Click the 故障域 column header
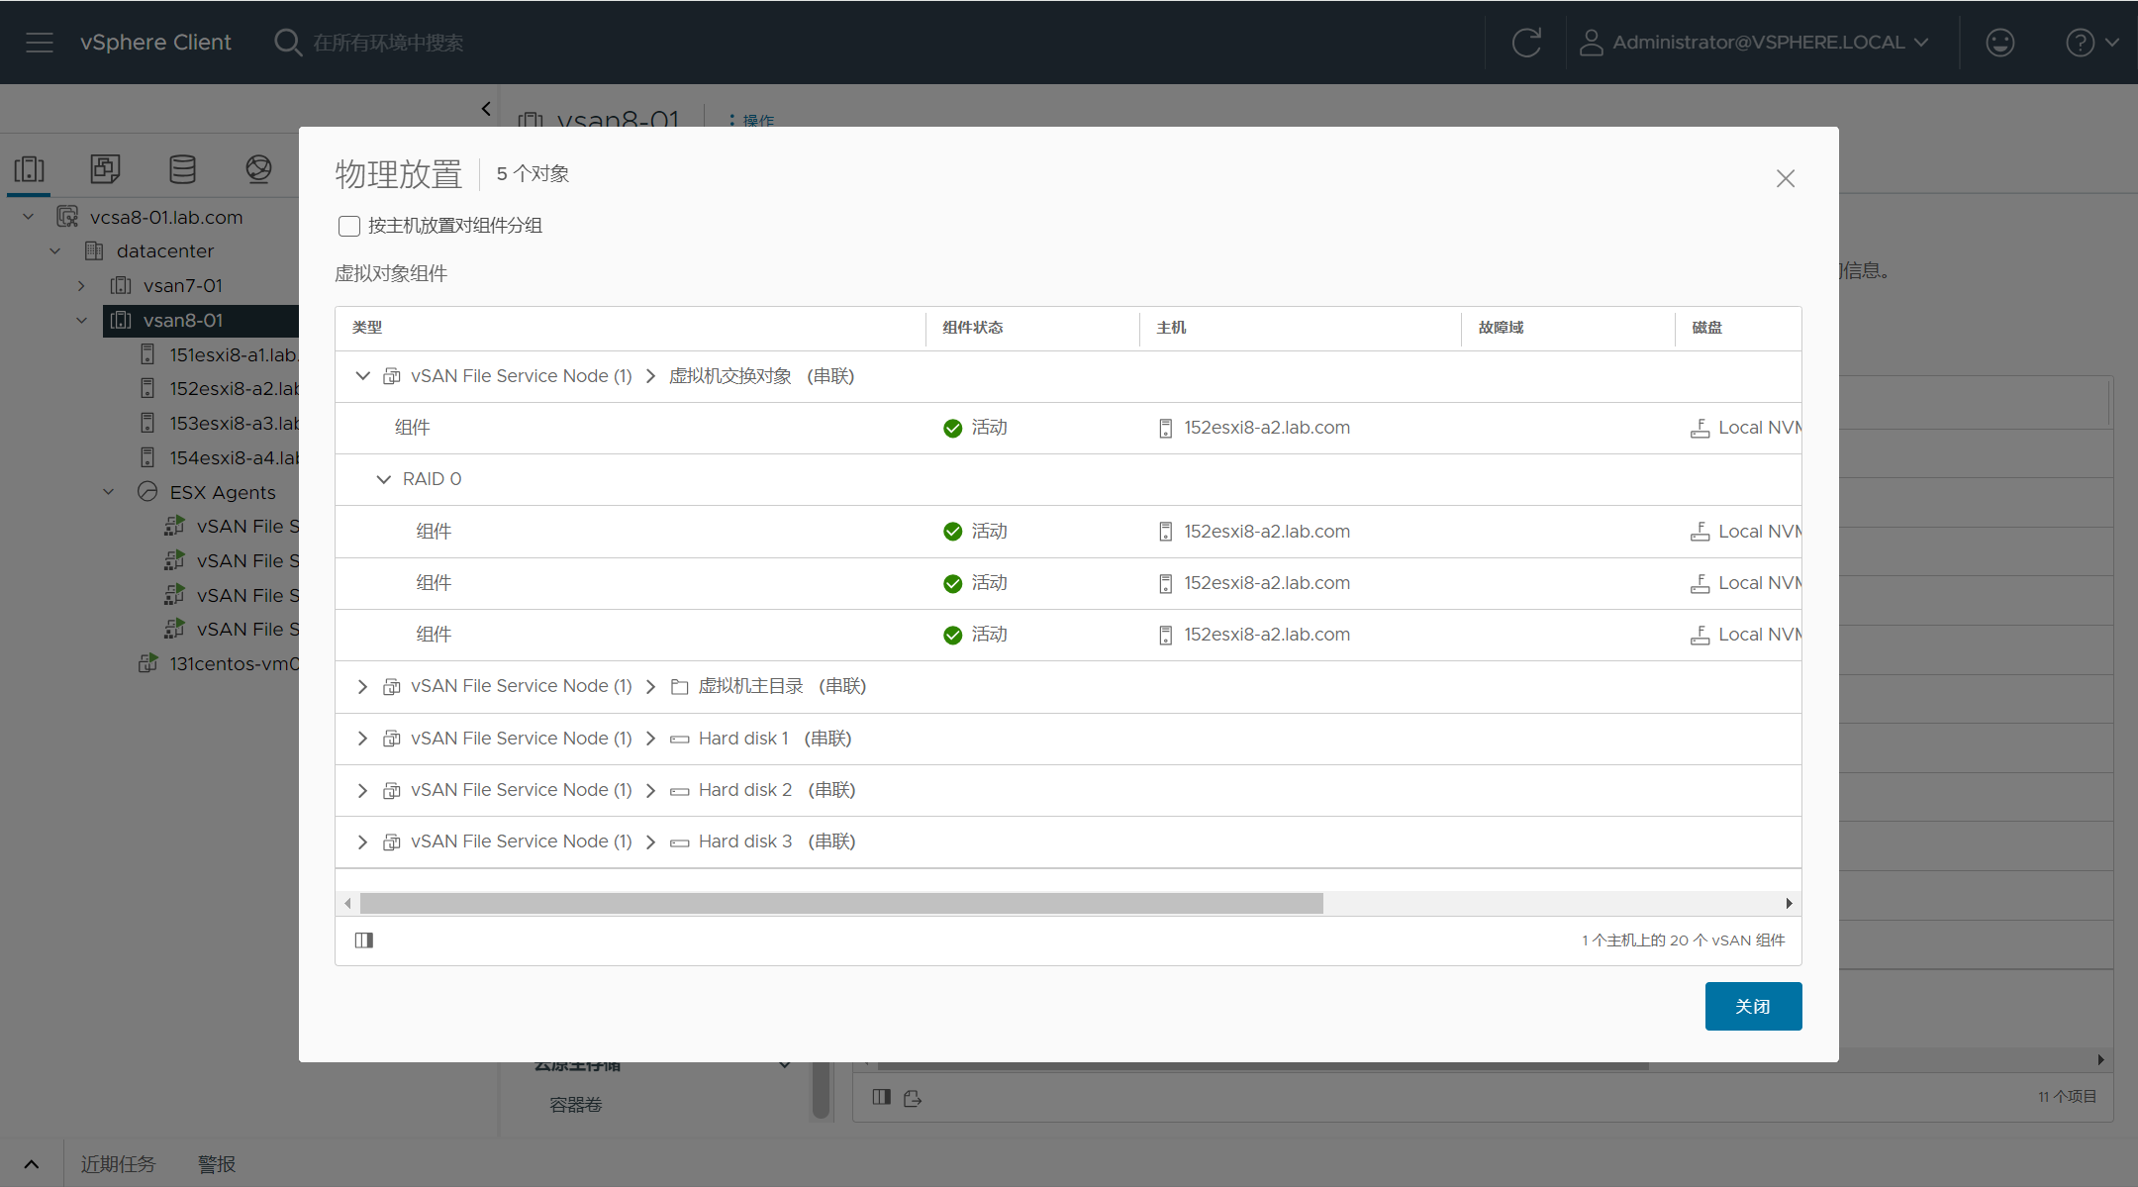Screen dimensions: 2138x1187 [x=1501, y=328]
